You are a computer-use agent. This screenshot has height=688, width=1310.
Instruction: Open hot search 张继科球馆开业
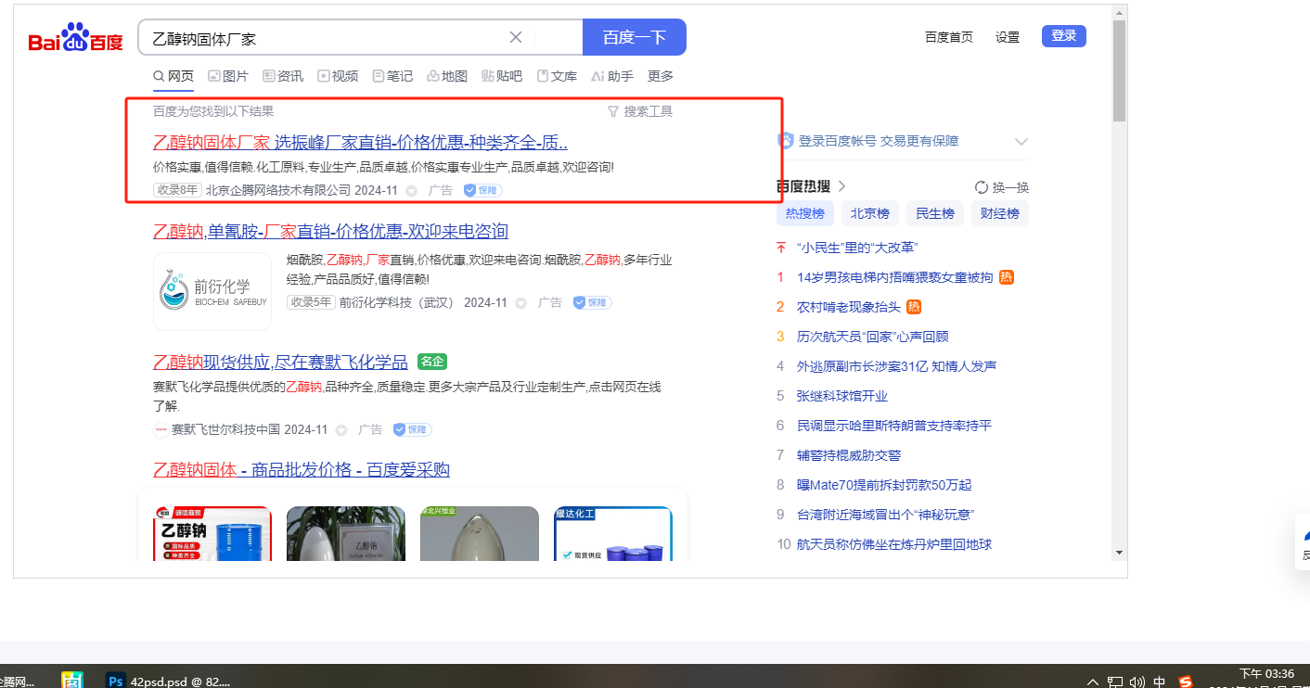click(842, 396)
